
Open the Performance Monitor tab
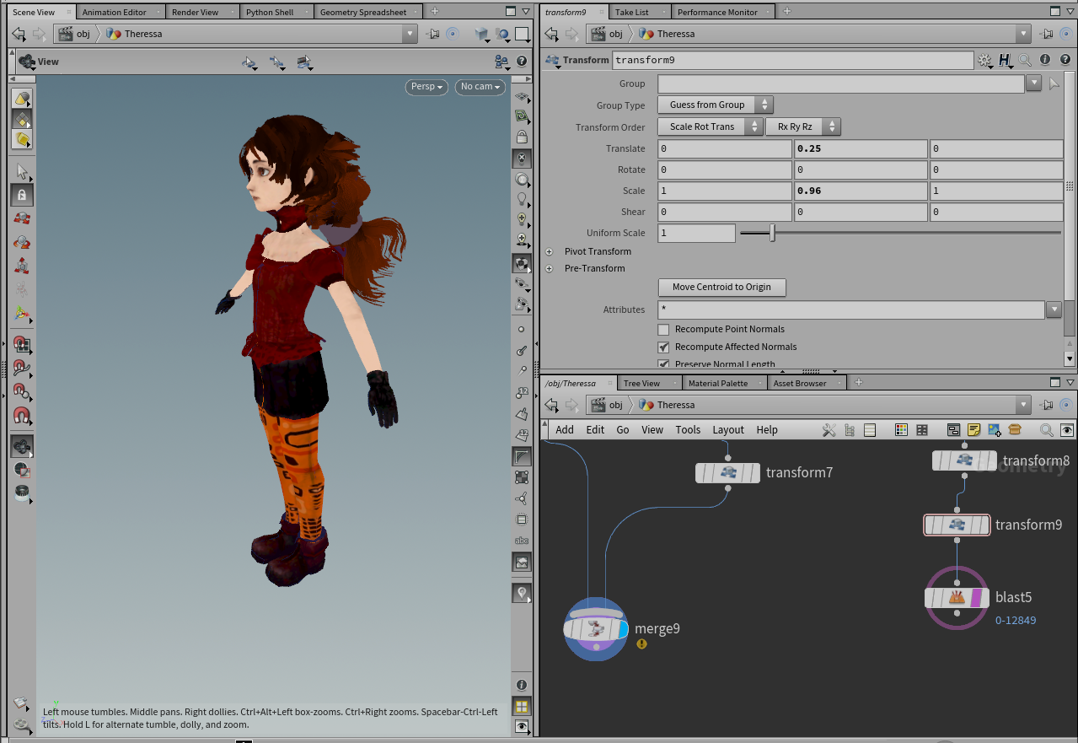point(717,12)
